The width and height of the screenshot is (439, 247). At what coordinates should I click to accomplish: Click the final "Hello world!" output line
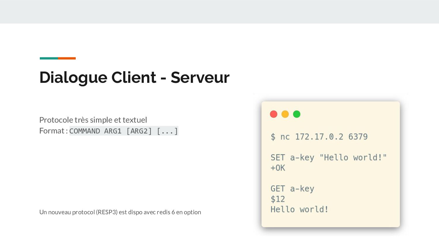coord(299,210)
